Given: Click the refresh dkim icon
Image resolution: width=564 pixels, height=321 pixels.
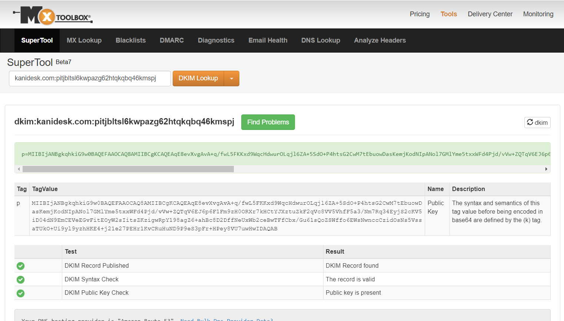Looking at the screenshot, I should [537, 122].
